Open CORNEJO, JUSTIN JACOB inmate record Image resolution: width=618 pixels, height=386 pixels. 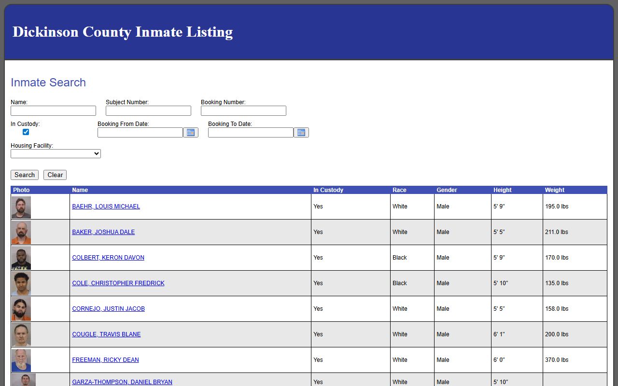[109, 309]
